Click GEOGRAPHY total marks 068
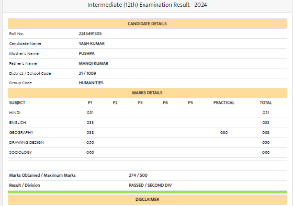The image size is (293, 206). coord(266,132)
